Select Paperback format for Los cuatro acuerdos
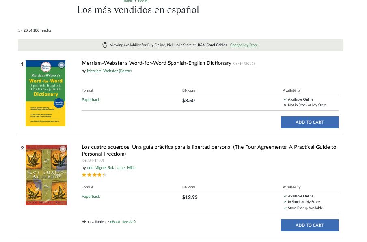The height and width of the screenshot is (242, 367). click(x=91, y=197)
